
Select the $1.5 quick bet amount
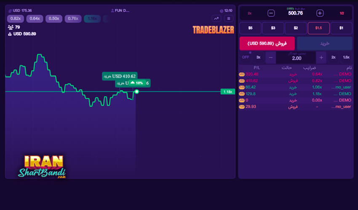(318, 28)
